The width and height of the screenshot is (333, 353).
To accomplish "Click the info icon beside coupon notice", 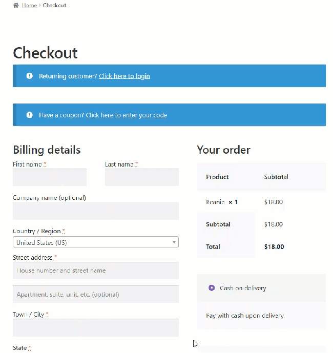I will pos(29,115).
